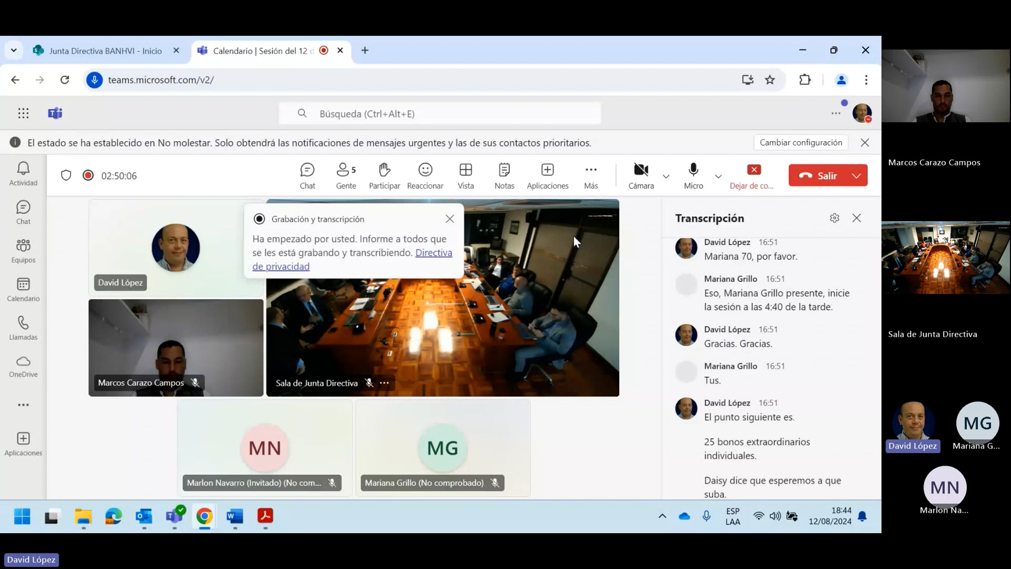Viewport: 1011px width, 569px height.
Task: Click the meeting shield security icon
Action: pyautogui.click(x=66, y=175)
